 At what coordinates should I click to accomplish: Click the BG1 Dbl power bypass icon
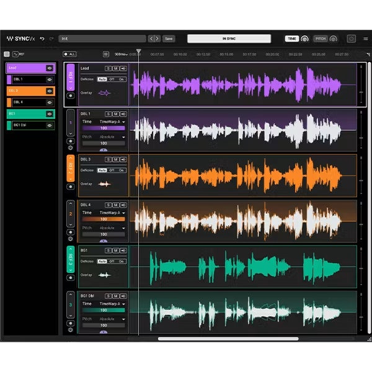pos(71,330)
